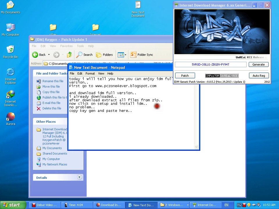Viewport: 279px width, 209px height.
Task: Switch to Debut Video taskbar item
Action: [x=44, y=205]
